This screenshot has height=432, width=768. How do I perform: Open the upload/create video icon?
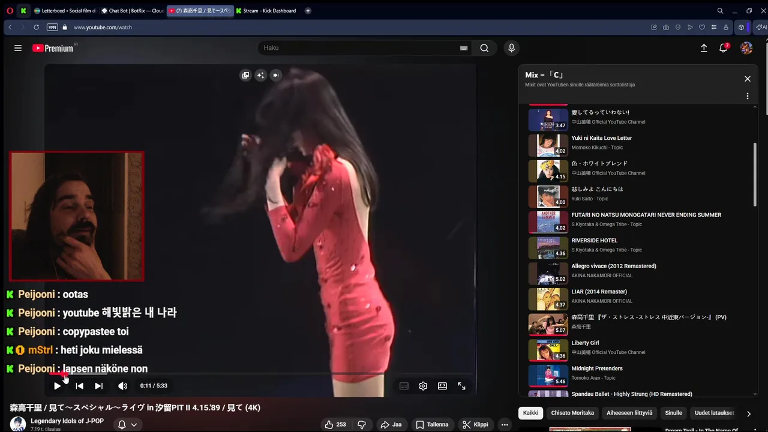point(704,48)
